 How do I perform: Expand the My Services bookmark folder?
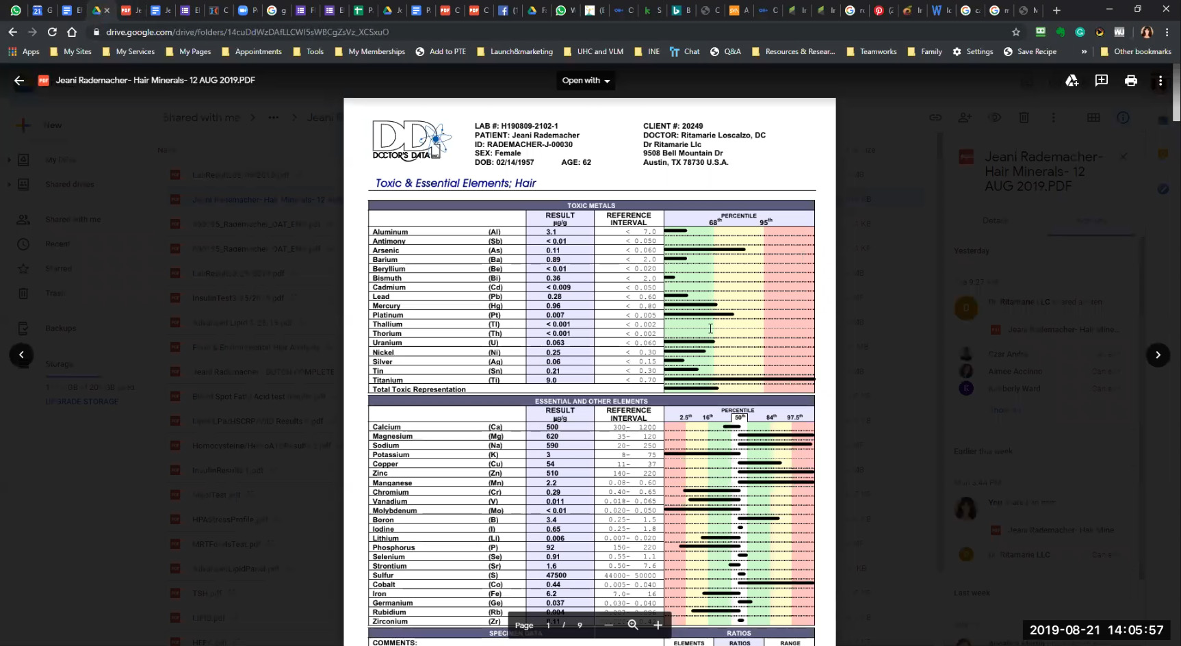tap(128, 51)
